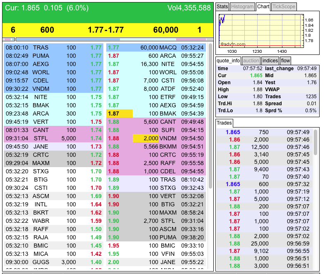Click the CSTI 7,000 ask row

[156, 80]
